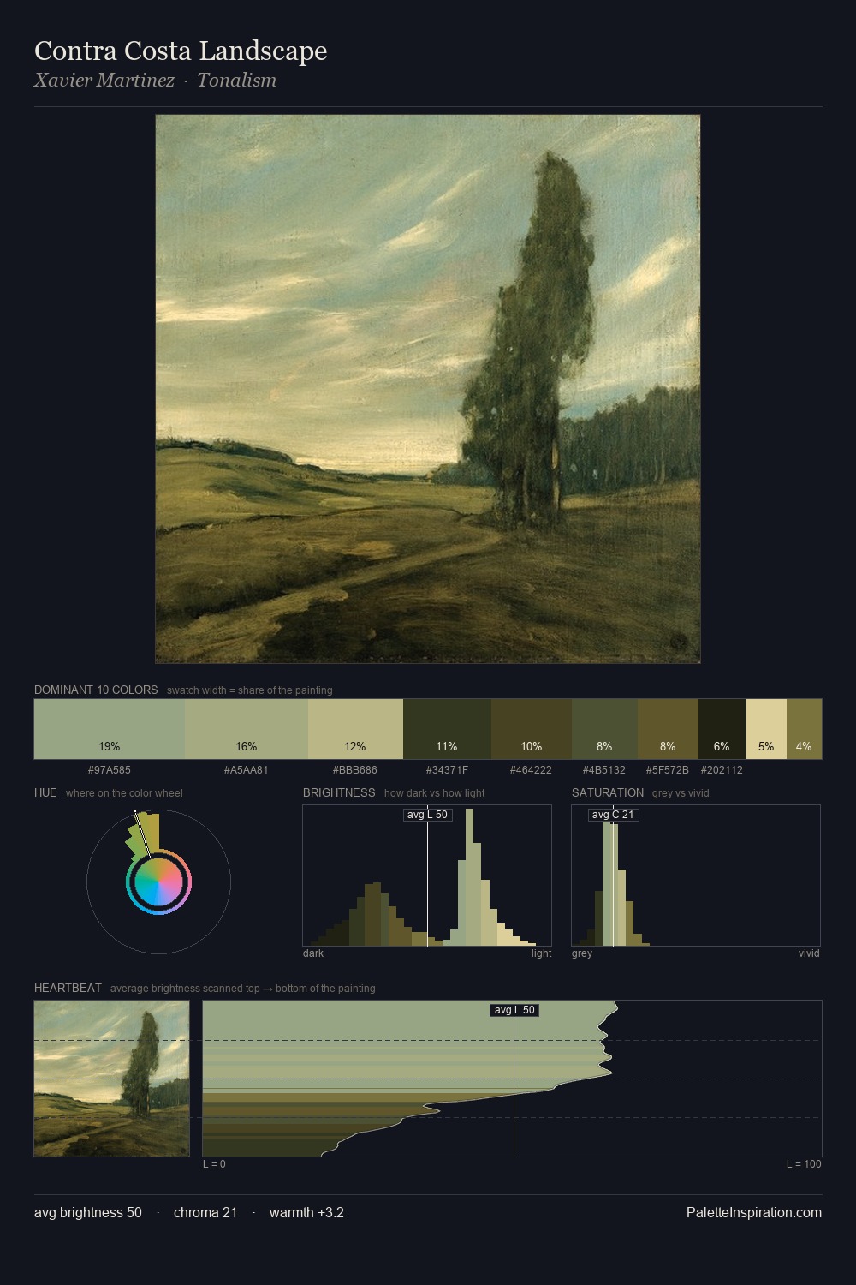Click the small Heartbeat painting thumbnail
856x1285 pixels.
111,1079
